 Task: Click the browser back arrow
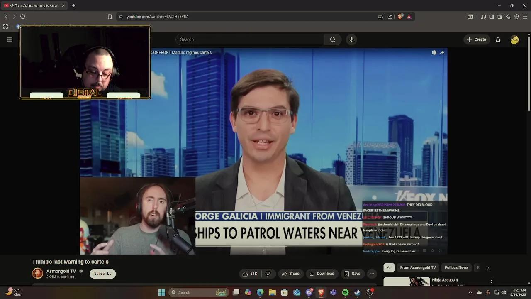[x=6, y=17]
